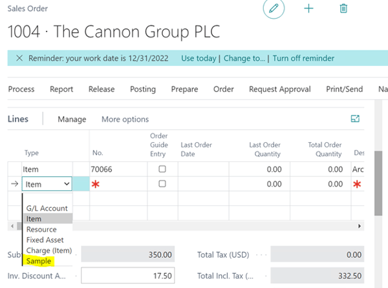Open the Manage lines menu
The image size is (388, 288).
72,119
